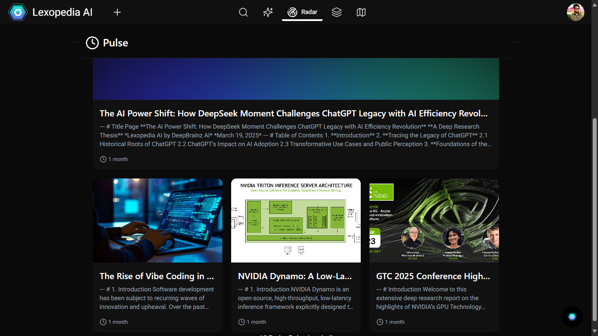
Task: Open The Rise of Vibe Coding article
Action: (x=157, y=276)
